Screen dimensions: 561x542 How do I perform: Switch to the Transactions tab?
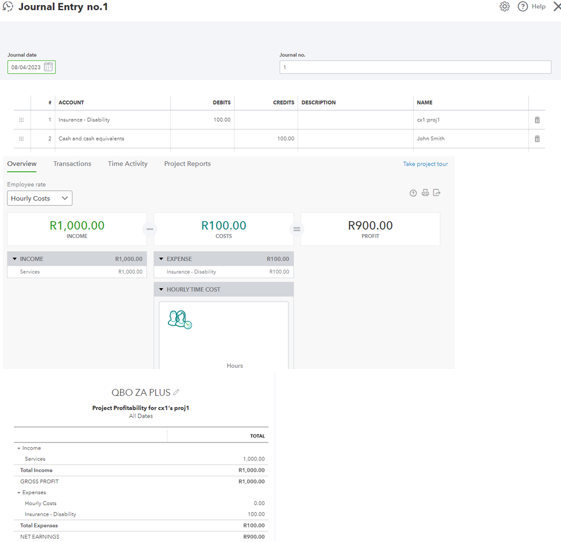pos(72,164)
